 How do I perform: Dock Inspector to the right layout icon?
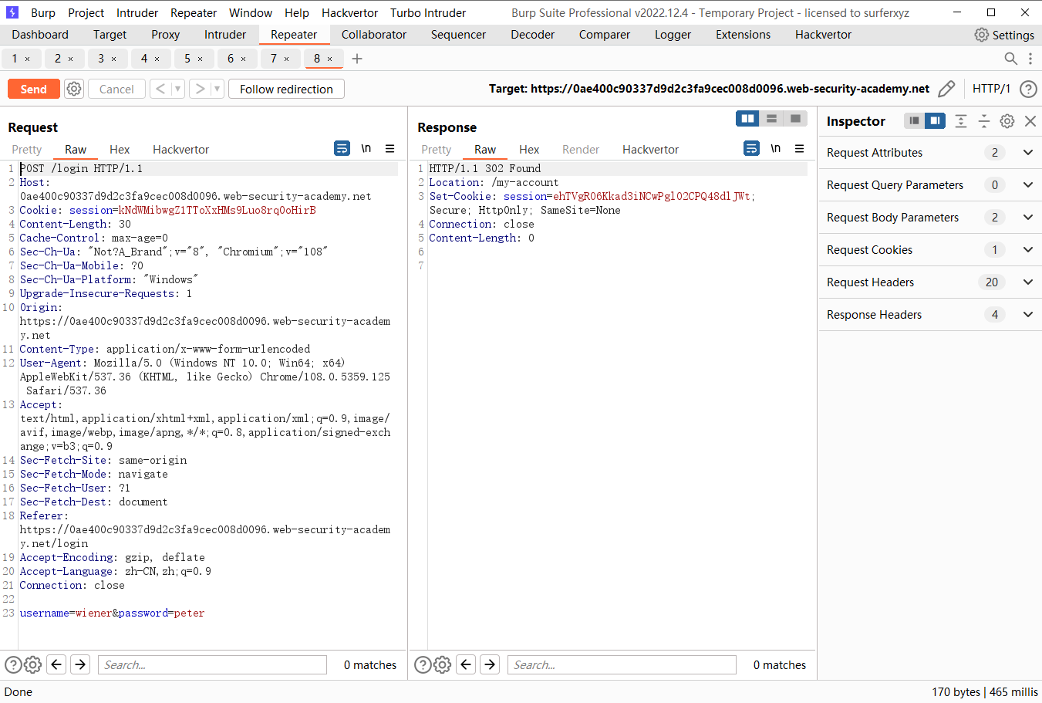[x=935, y=120]
